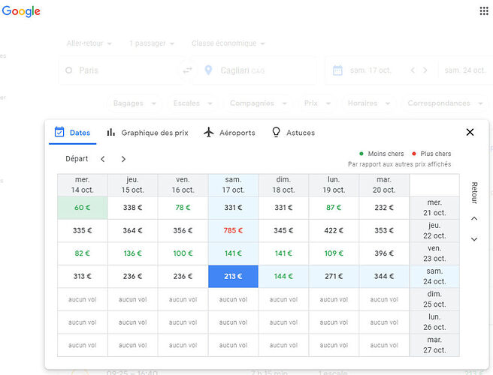The width and height of the screenshot is (493, 375).
Task: Click the swap origin and destination arrows
Action: (187, 70)
